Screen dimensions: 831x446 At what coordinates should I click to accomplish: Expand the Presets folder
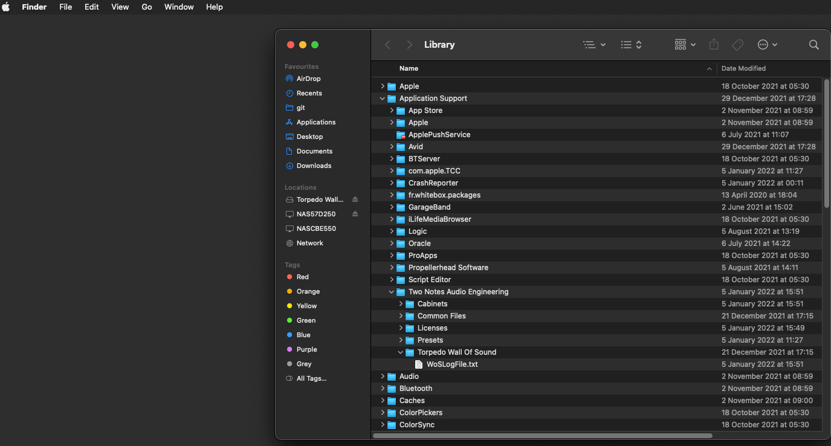401,340
